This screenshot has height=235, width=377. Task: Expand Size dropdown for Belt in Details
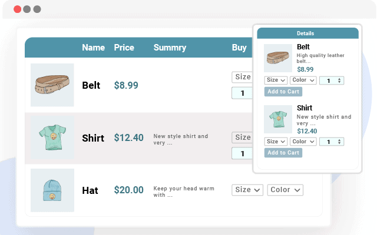276,80
